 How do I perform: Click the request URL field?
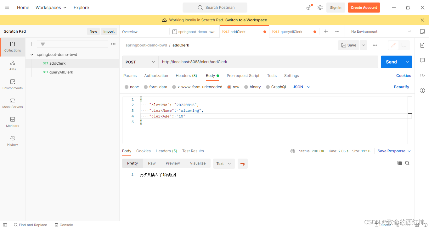268,62
